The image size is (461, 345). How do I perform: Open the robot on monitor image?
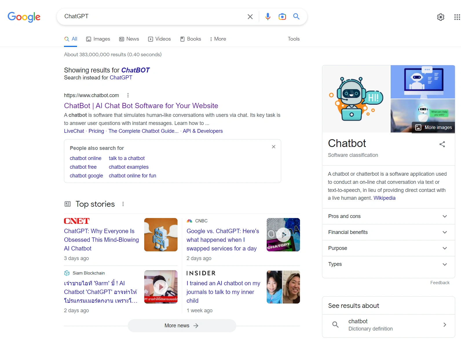click(423, 82)
